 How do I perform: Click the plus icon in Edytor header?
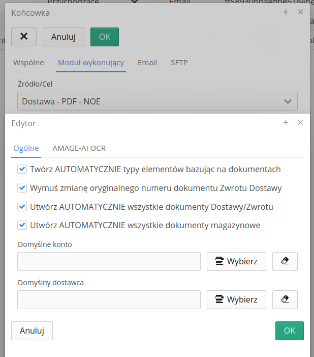click(x=286, y=123)
